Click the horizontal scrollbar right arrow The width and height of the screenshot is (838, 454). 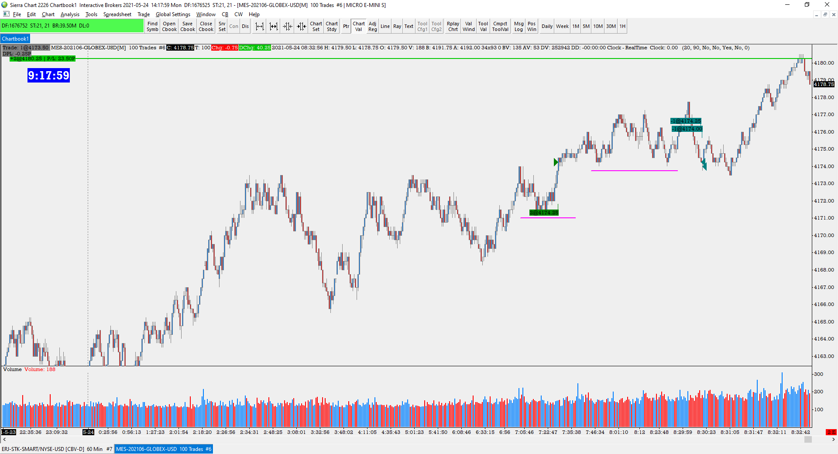coord(834,440)
